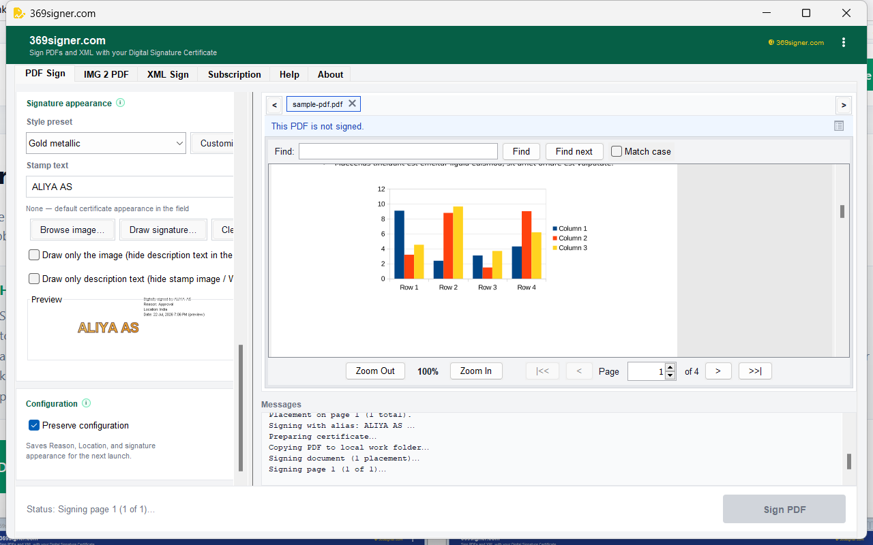Go to the Subscription tab
This screenshot has height=545, width=873.
click(235, 74)
